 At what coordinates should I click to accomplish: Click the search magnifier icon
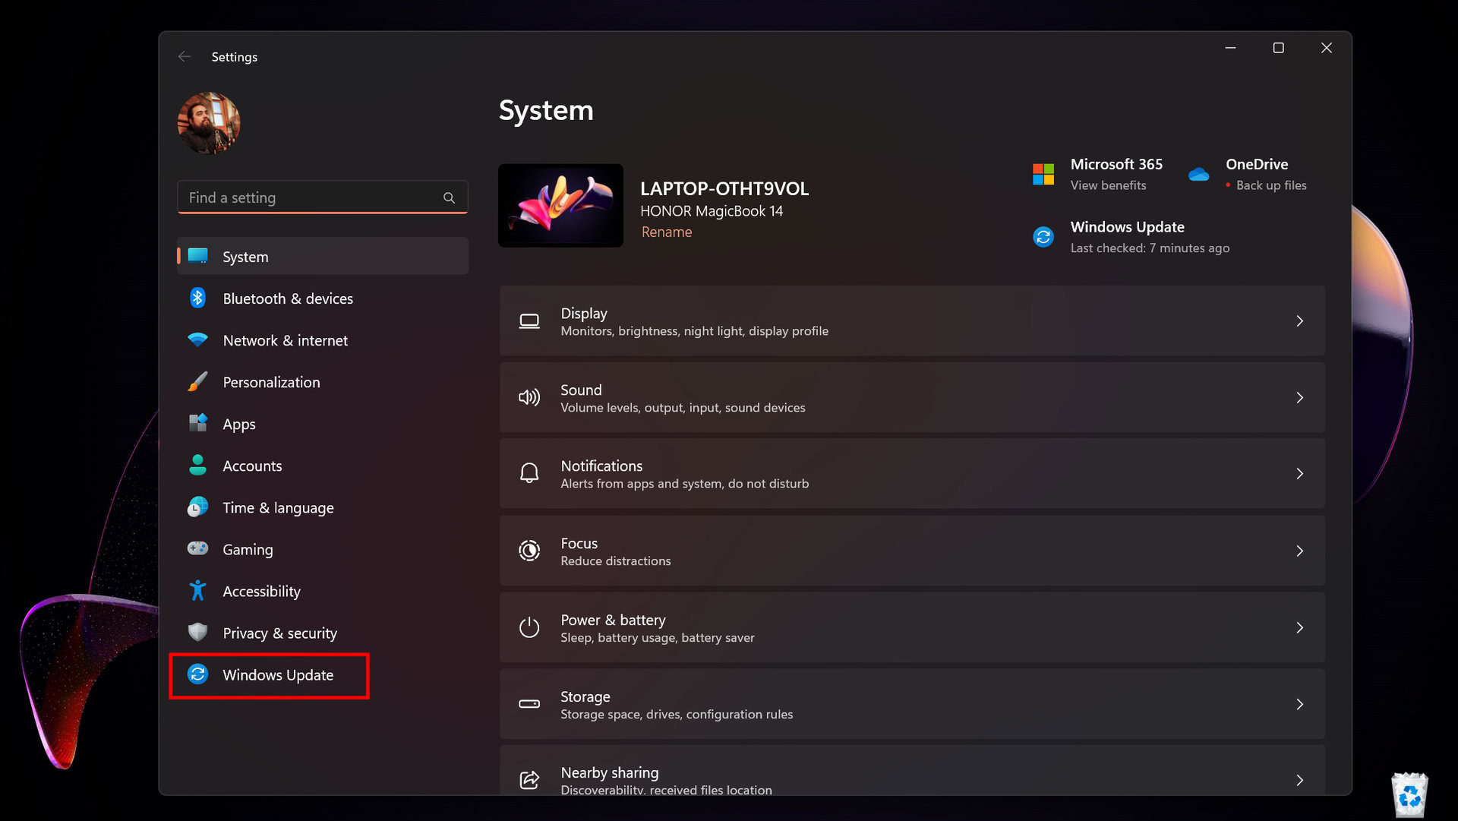(x=450, y=197)
